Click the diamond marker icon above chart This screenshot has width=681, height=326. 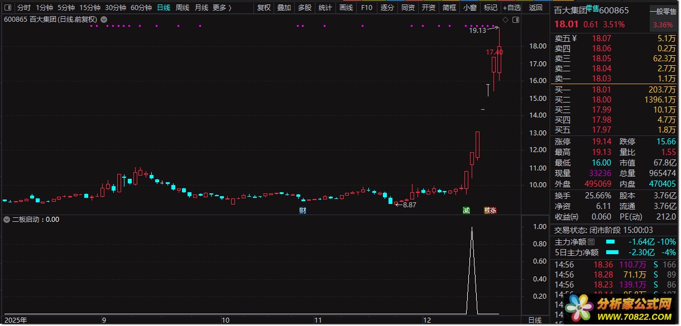point(505,20)
